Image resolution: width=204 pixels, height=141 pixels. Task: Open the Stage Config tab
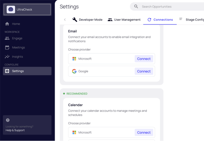[192, 19]
